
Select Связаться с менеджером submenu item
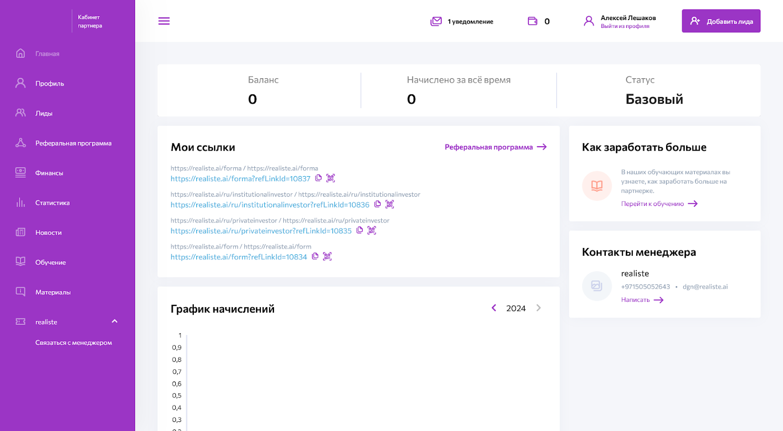click(x=73, y=342)
